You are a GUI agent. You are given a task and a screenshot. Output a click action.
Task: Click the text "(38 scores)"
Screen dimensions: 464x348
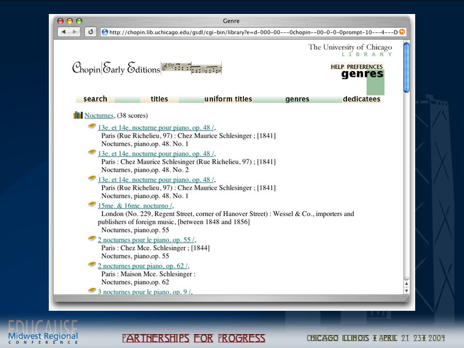[x=132, y=116]
